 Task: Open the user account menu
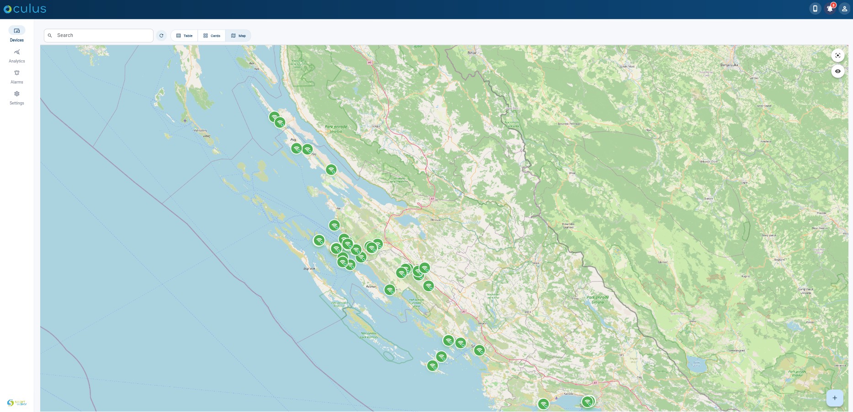844,9
